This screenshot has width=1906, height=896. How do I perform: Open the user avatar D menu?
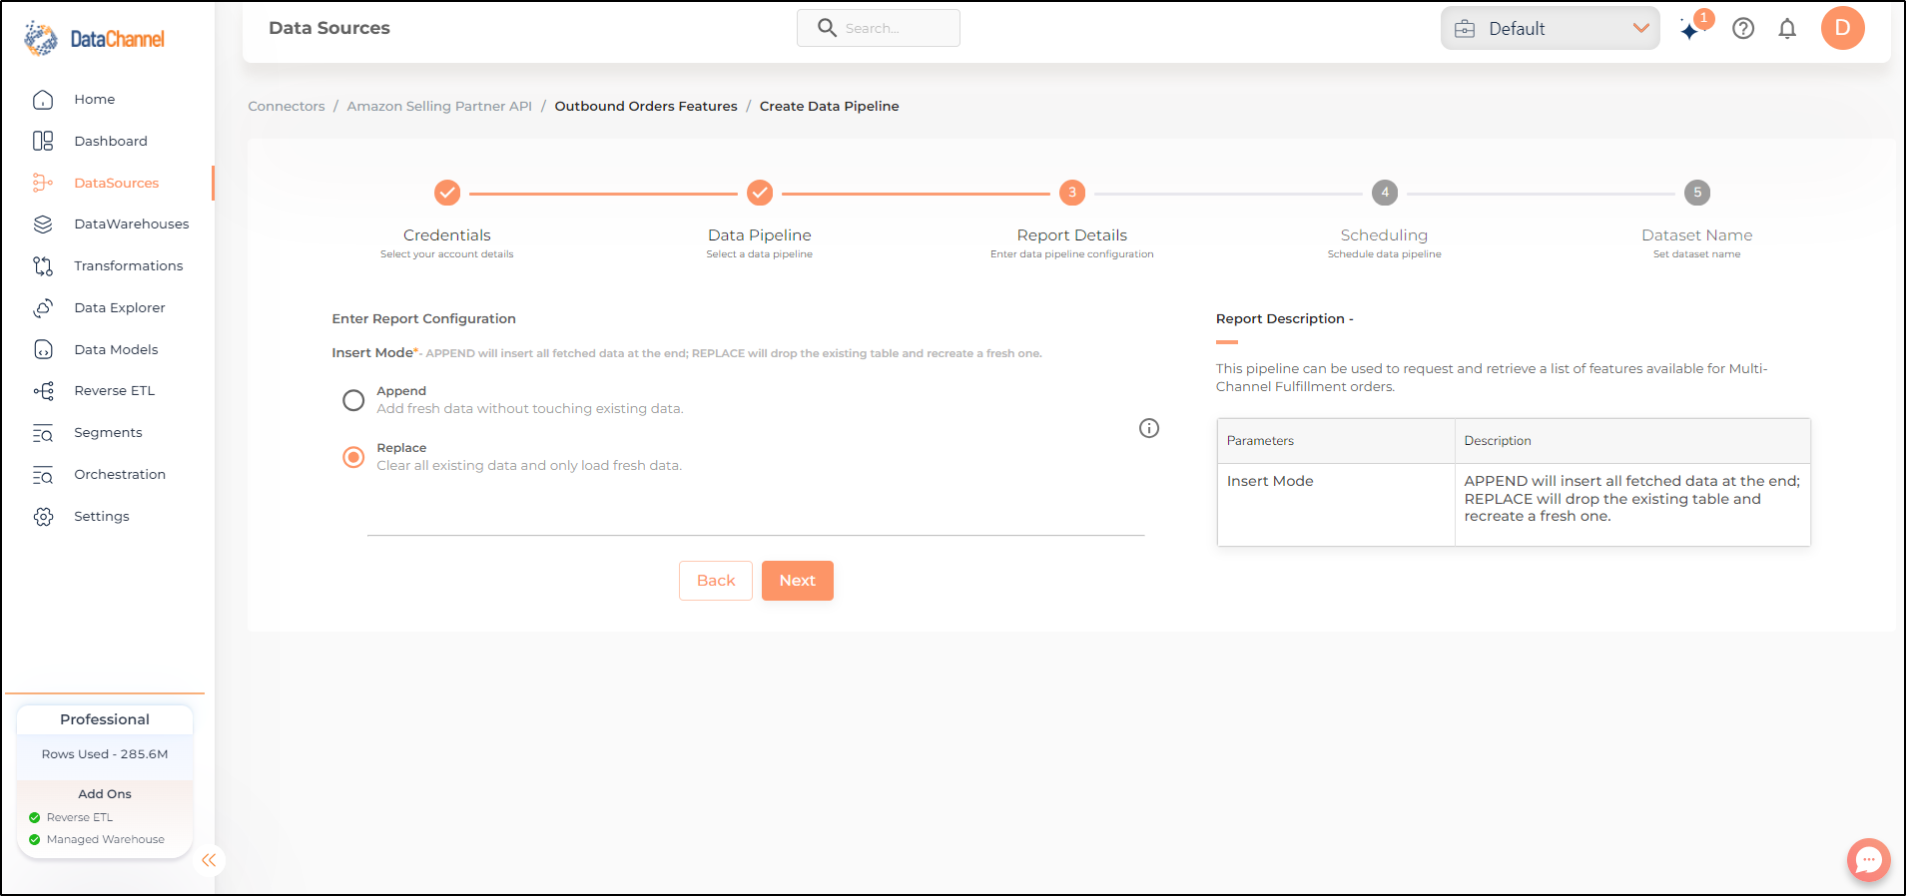(x=1843, y=28)
